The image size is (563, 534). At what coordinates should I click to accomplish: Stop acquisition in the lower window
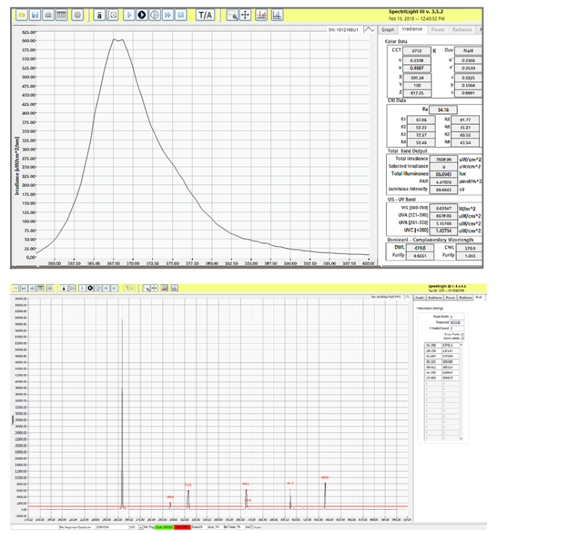point(115,288)
